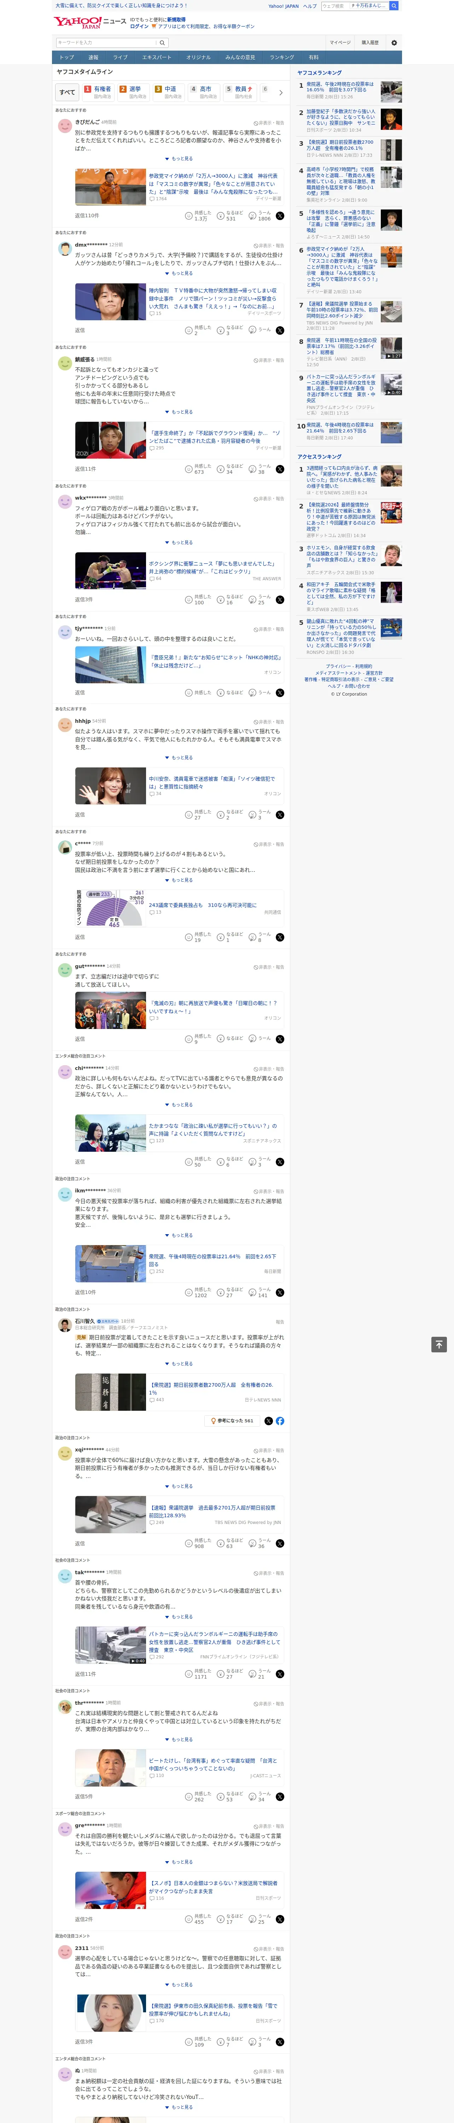Share tjy's comment on X

coord(279,692)
